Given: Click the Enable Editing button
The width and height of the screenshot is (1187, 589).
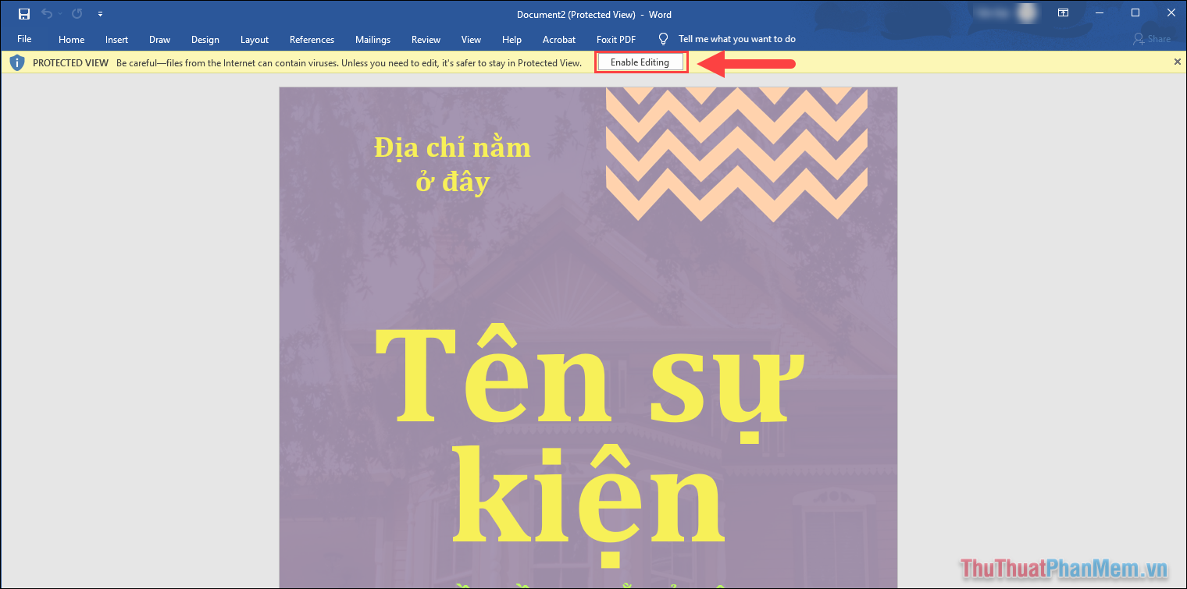Looking at the screenshot, I should [x=641, y=61].
